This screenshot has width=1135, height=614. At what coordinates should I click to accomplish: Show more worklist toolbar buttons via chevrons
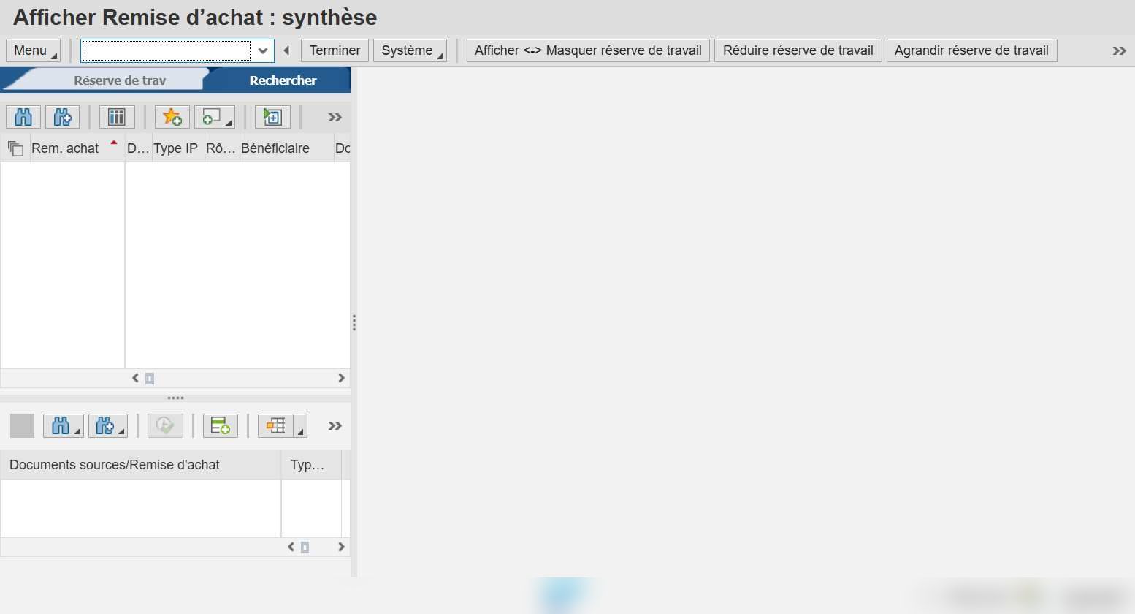[x=335, y=117]
